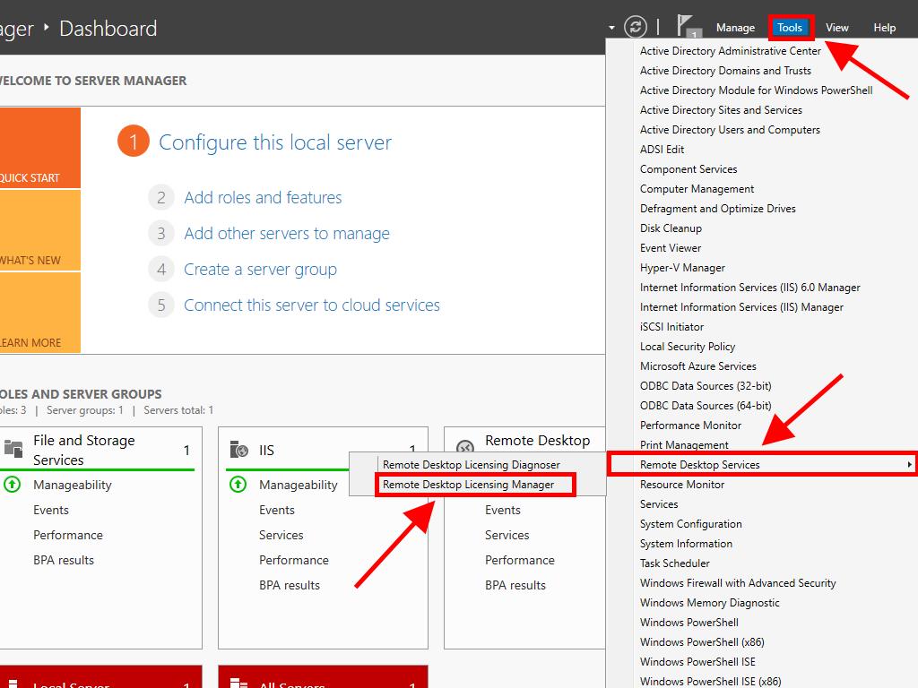Click Add roles and features link

pyautogui.click(x=263, y=198)
